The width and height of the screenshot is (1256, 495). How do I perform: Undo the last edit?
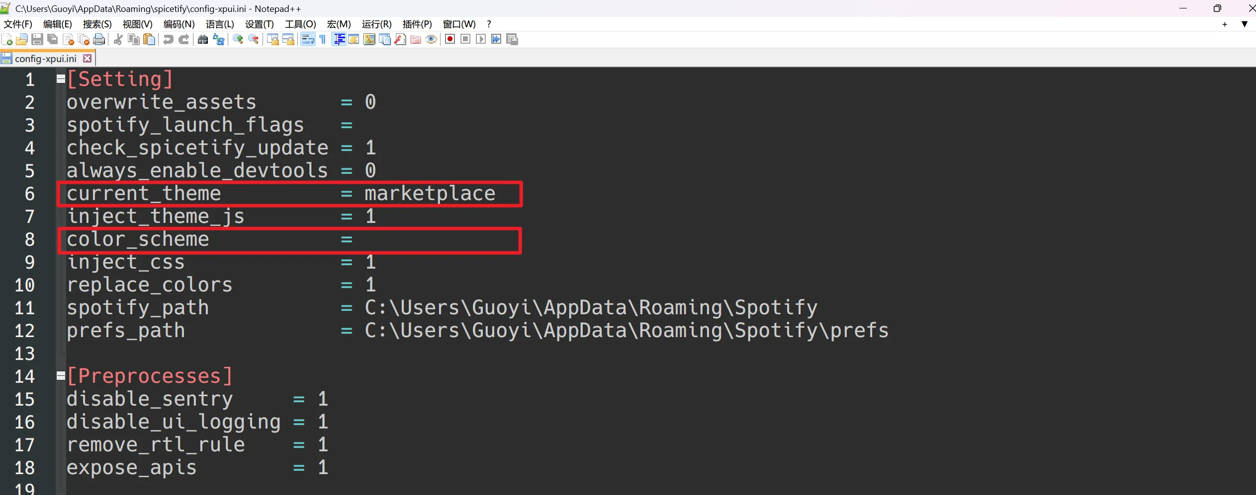(x=168, y=39)
